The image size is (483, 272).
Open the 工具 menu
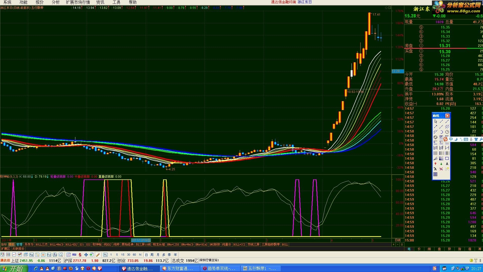[116, 2]
